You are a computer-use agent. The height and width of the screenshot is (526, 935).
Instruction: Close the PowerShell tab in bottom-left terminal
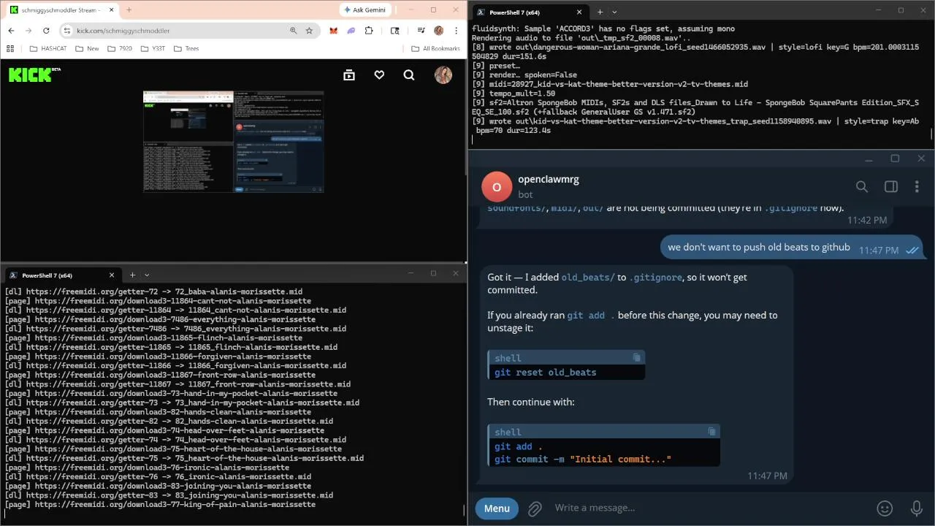[112, 275]
